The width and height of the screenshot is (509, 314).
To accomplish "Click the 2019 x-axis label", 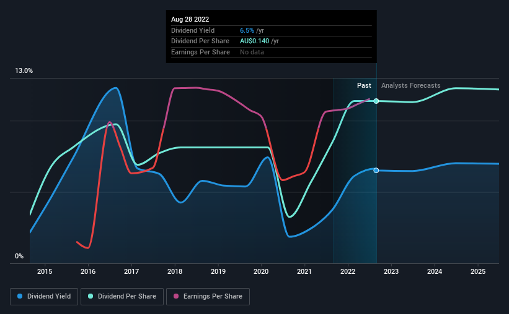I will click(218, 271).
